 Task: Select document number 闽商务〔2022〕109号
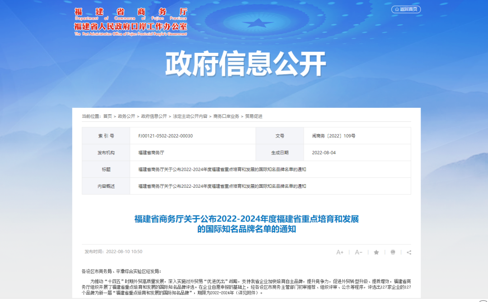click(x=333, y=136)
